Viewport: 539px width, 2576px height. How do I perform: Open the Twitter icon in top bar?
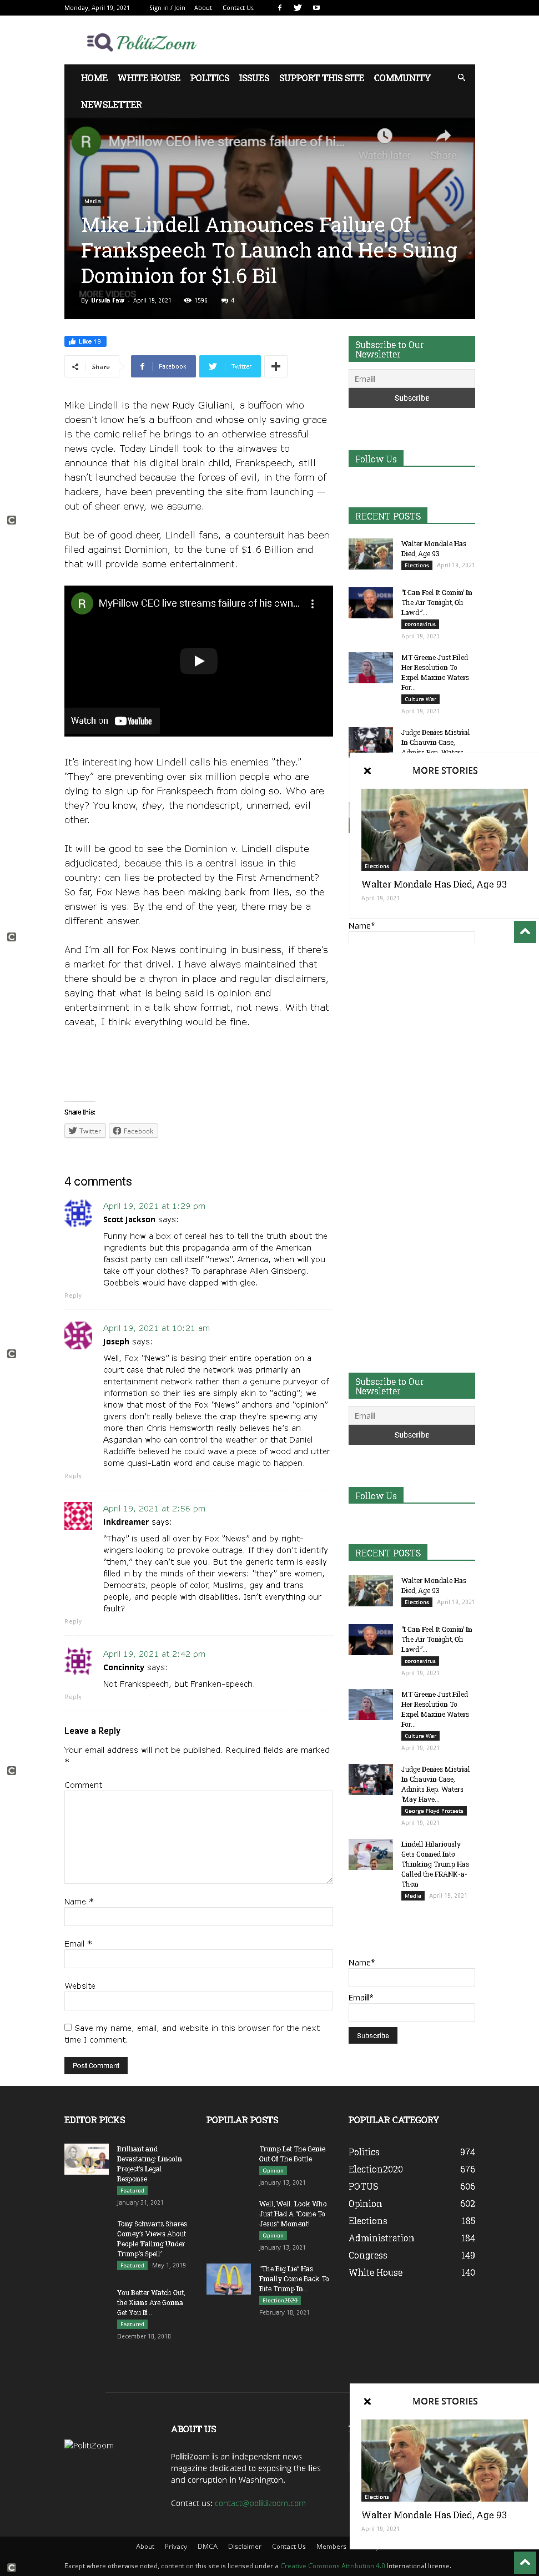click(x=297, y=7)
